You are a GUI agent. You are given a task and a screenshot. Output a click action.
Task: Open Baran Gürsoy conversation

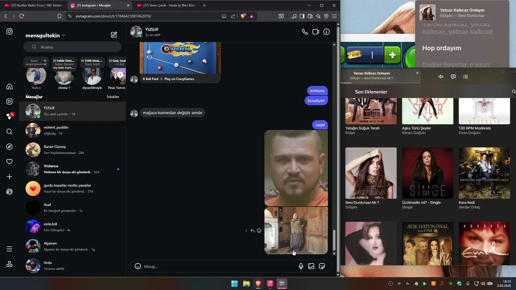73,150
